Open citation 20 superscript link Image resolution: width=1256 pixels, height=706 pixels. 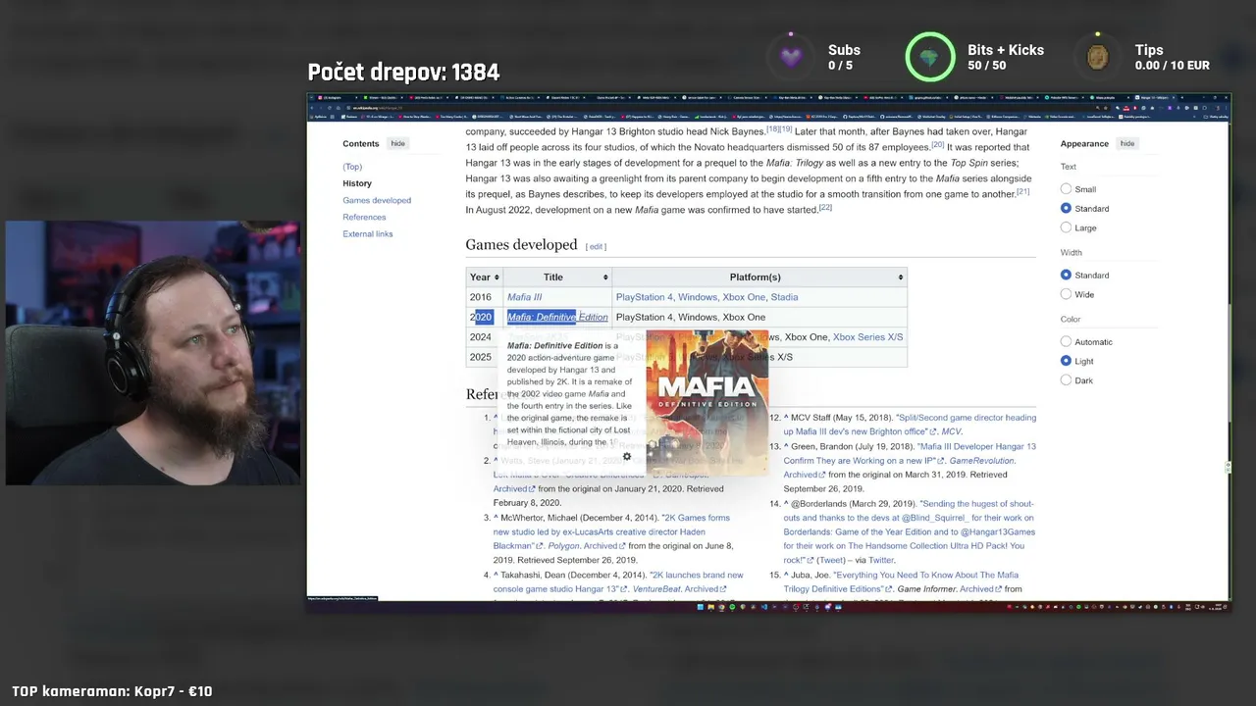[937, 144]
